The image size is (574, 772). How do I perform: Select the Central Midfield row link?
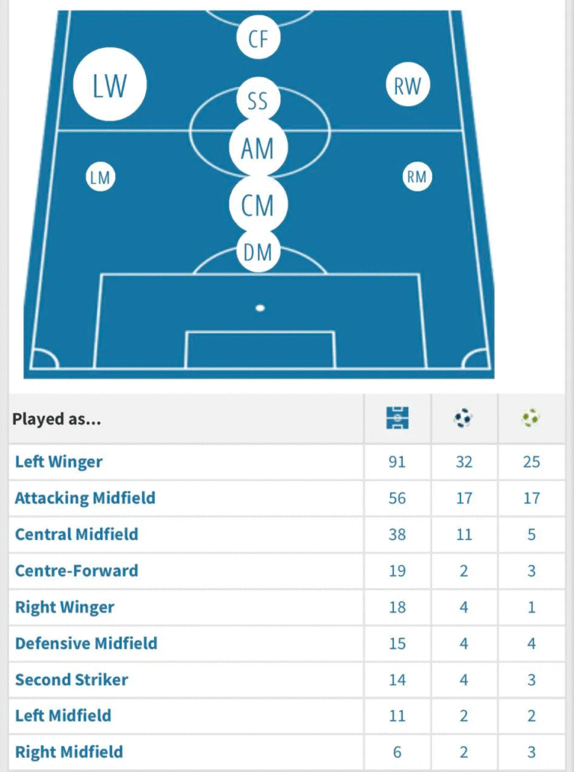77,534
